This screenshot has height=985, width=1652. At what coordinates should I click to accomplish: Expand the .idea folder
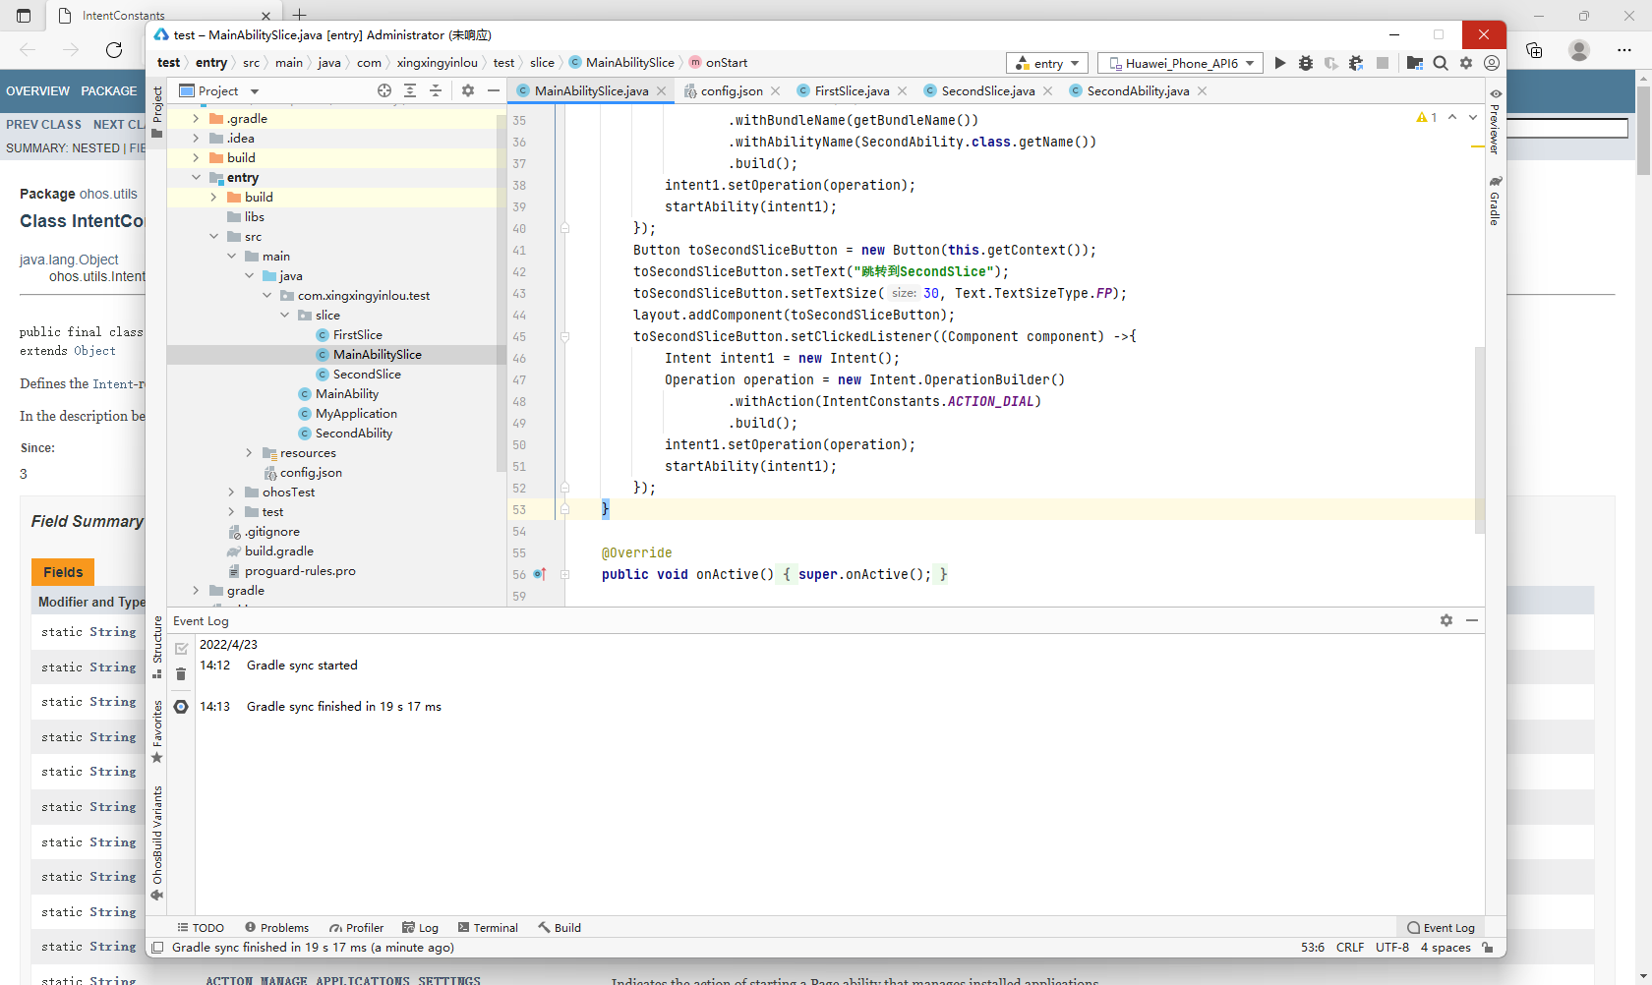tap(196, 138)
